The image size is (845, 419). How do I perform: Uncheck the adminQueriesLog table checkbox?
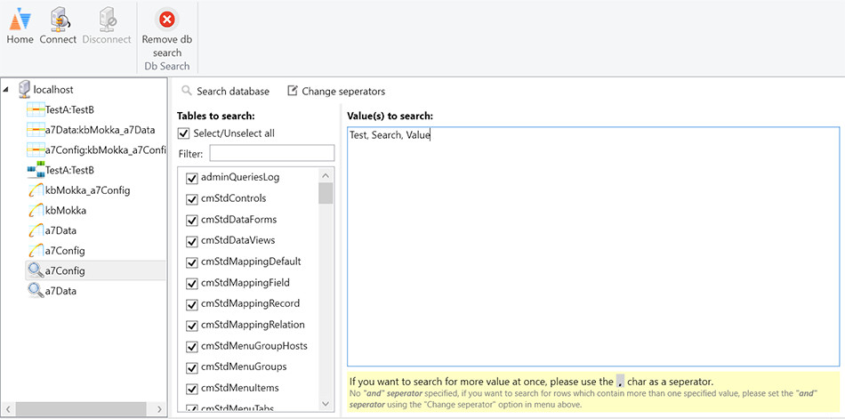(x=191, y=177)
